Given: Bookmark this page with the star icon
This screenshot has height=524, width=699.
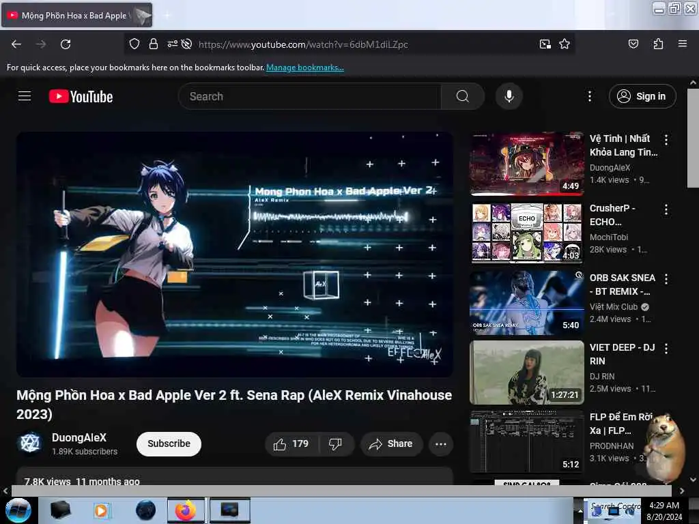Looking at the screenshot, I should [565, 44].
